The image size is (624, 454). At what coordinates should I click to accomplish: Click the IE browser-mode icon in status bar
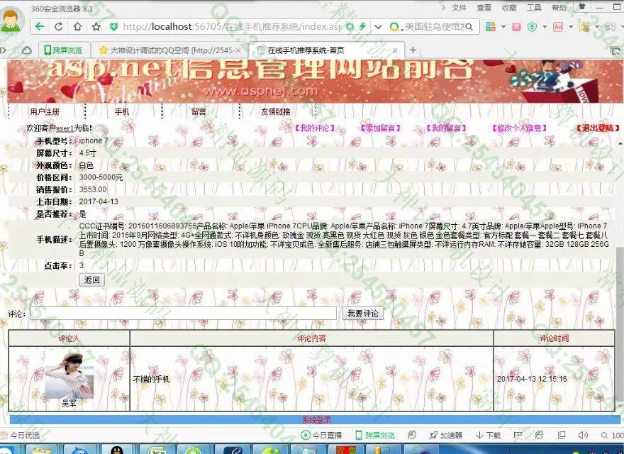539,435
